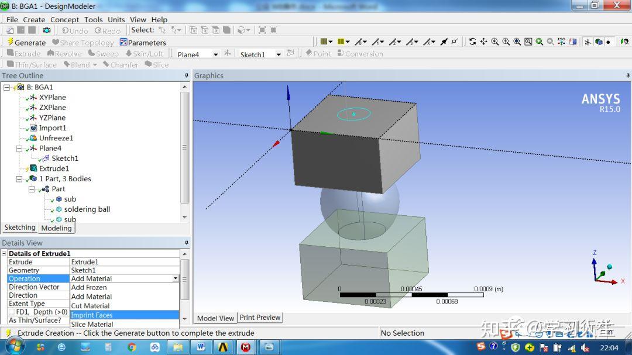This screenshot has width=632, height=355.
Task: Click the New Plane icon beside Plane4
Action: [228, 53]
